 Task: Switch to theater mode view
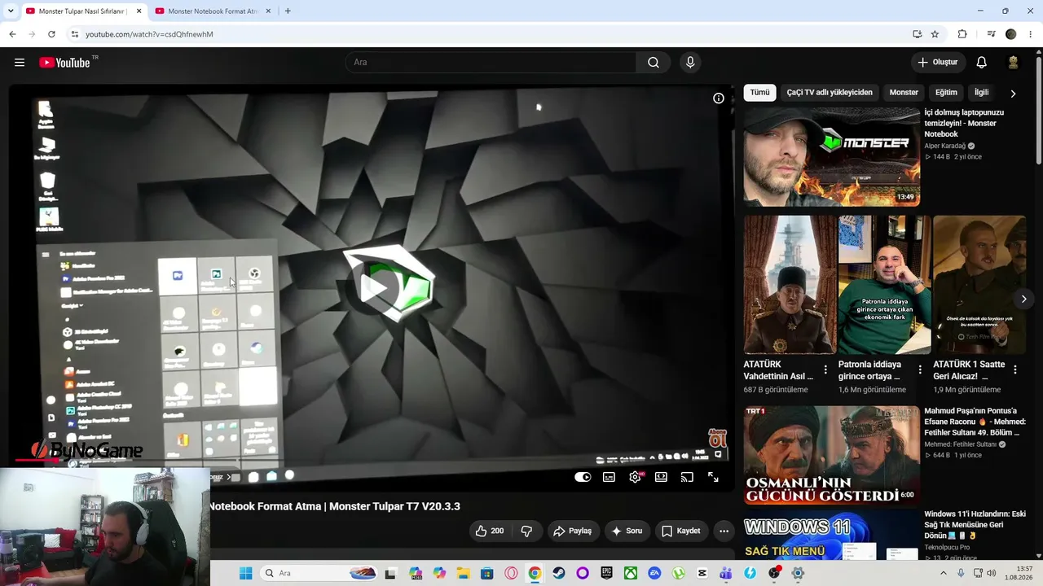(x=661, y=477)
